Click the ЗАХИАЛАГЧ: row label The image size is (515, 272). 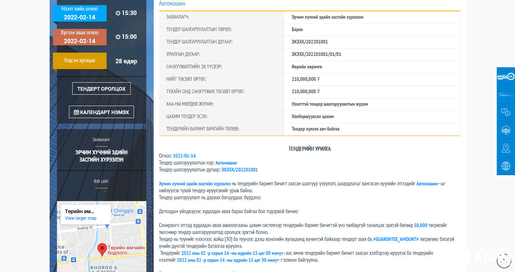pyautogui.click(x=178, y=17)
